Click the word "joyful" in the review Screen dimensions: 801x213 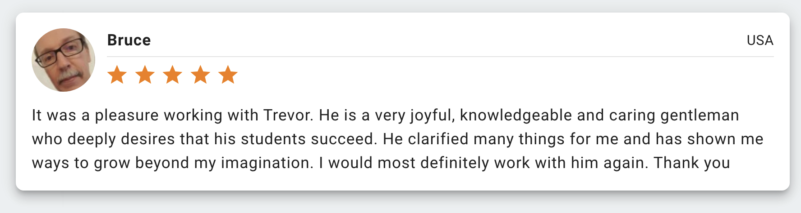click(432, 115)
